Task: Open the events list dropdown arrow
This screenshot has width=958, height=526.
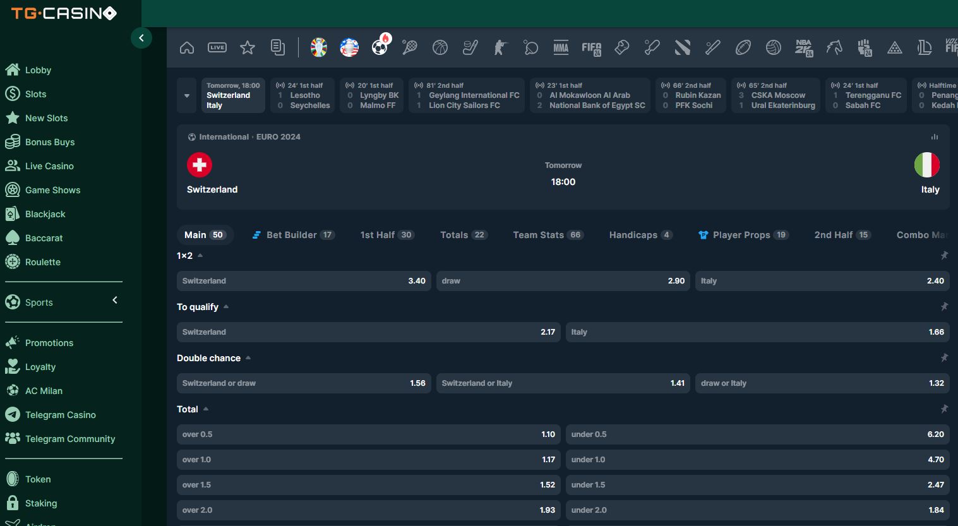Action: click(187, 96)
